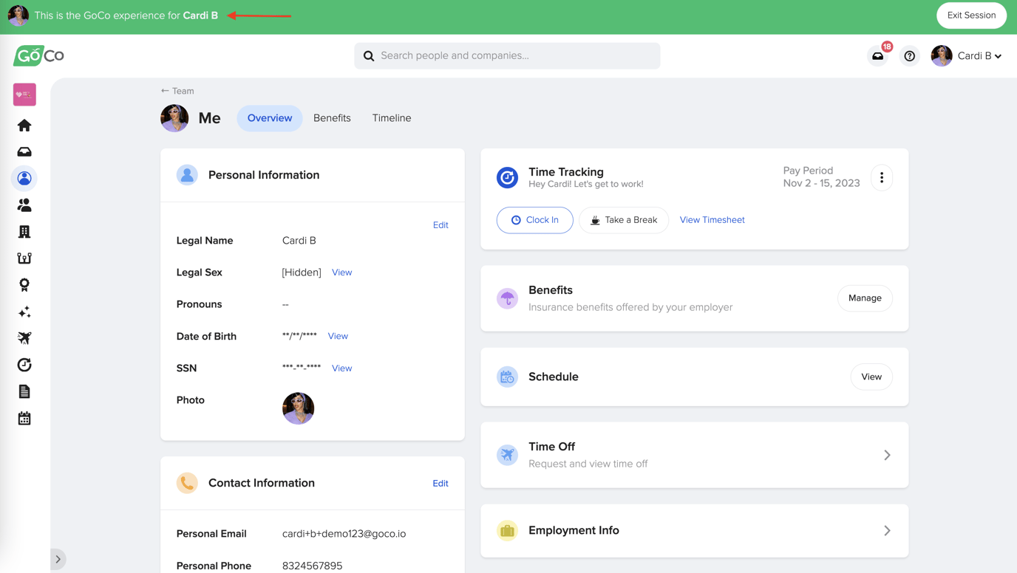This screenshot has height=573, width=1017.
Task: Open the Documents icon in the sidebar
Action: pos(24,391)
